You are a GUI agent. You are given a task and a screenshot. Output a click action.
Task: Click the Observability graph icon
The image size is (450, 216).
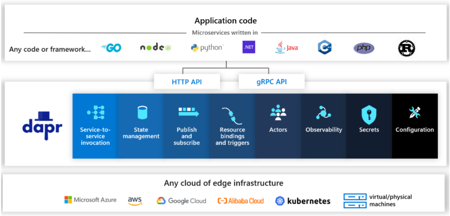(x=323, y=112)
